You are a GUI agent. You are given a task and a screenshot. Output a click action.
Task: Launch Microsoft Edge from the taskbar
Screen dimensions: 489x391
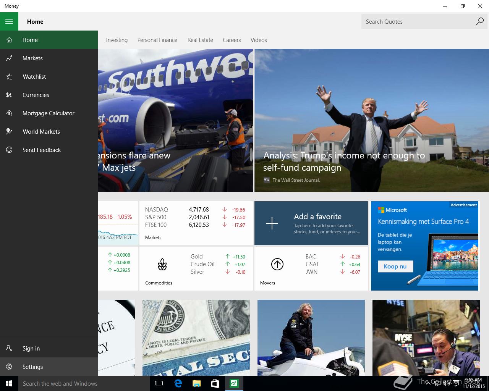pyautogui.click(x=178, y=383)
